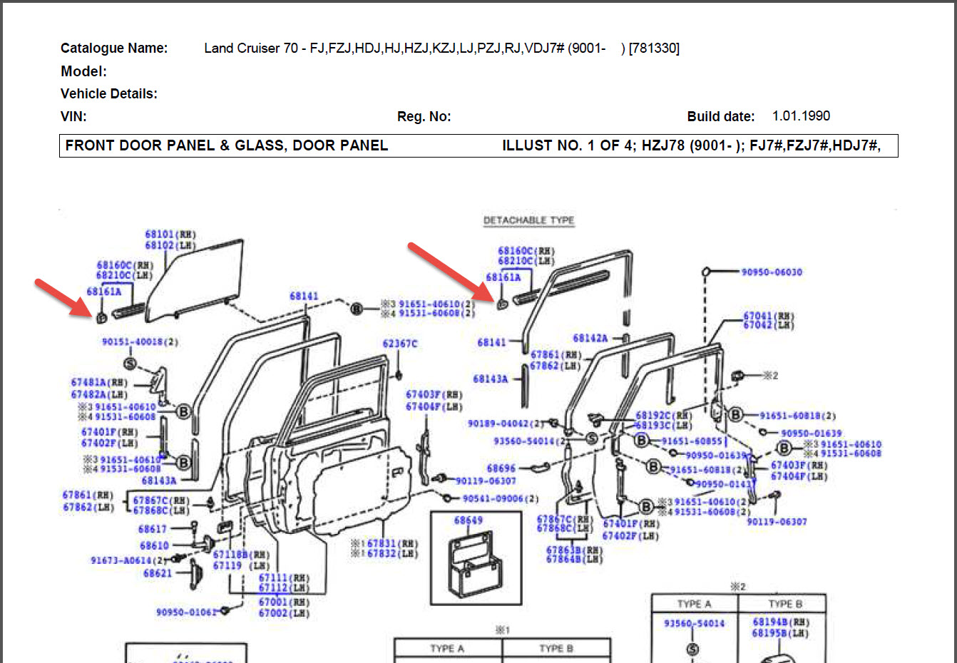Select part number 67864B(LH)
957x663 pixels.
(575, 560)
